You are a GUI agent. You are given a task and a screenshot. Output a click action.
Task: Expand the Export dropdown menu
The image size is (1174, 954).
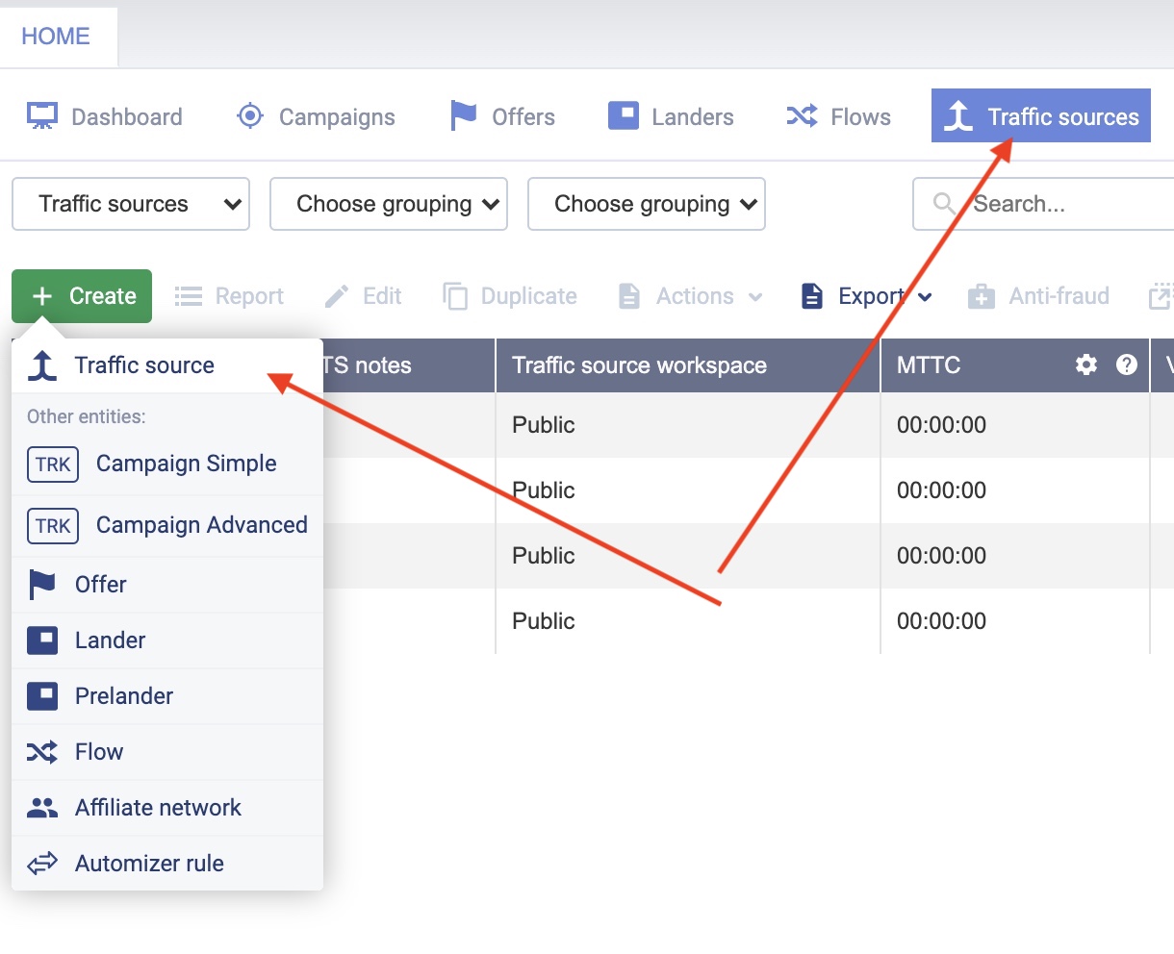point(867,296)
